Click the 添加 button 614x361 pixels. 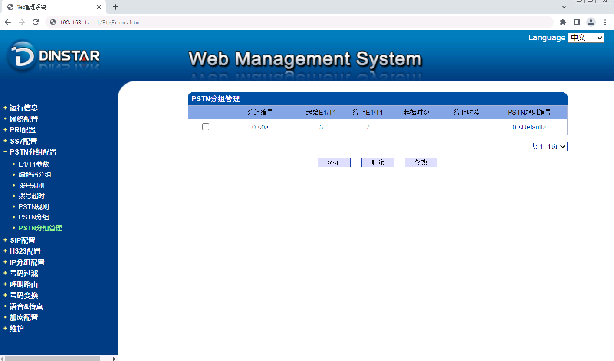334,162
